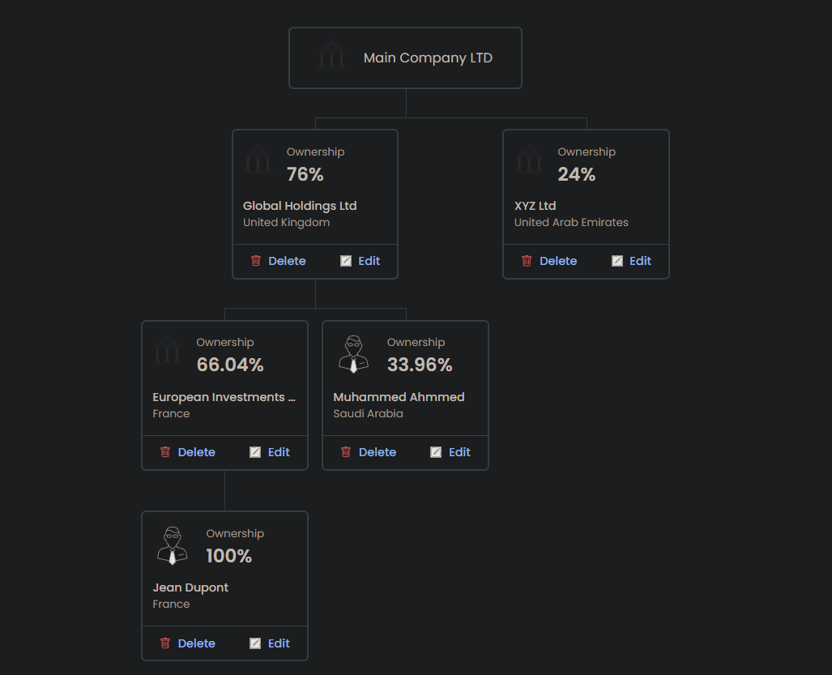Click the 76% ownership value

305,174
